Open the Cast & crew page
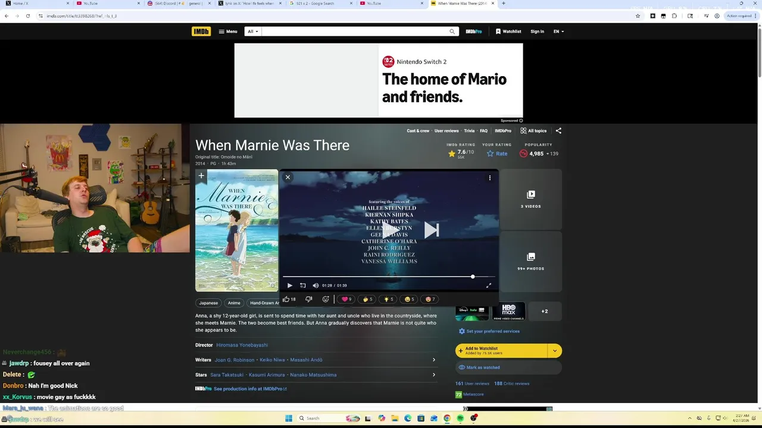 (x=418, y=131)
